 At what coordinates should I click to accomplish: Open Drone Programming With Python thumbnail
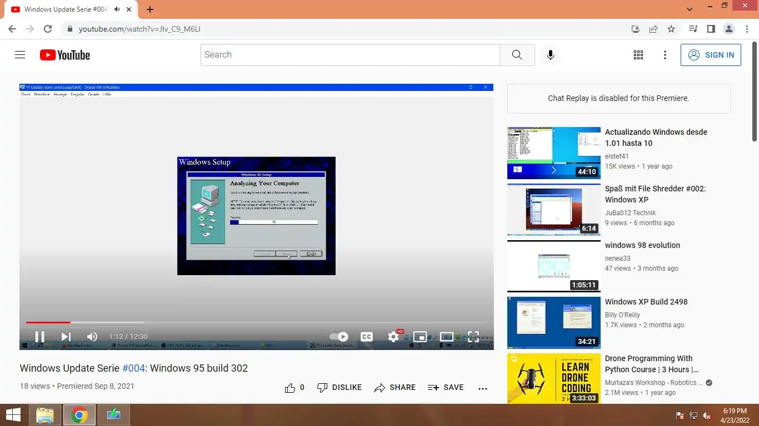(x=554, y=379)
